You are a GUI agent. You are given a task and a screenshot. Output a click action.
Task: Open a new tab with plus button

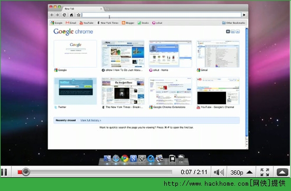[107, 9]
